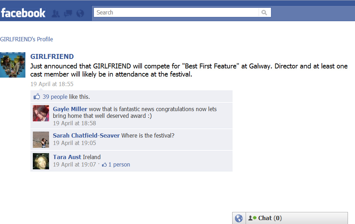Open Tara Aust's profile name
355x224 pixels.
[67, 157]
